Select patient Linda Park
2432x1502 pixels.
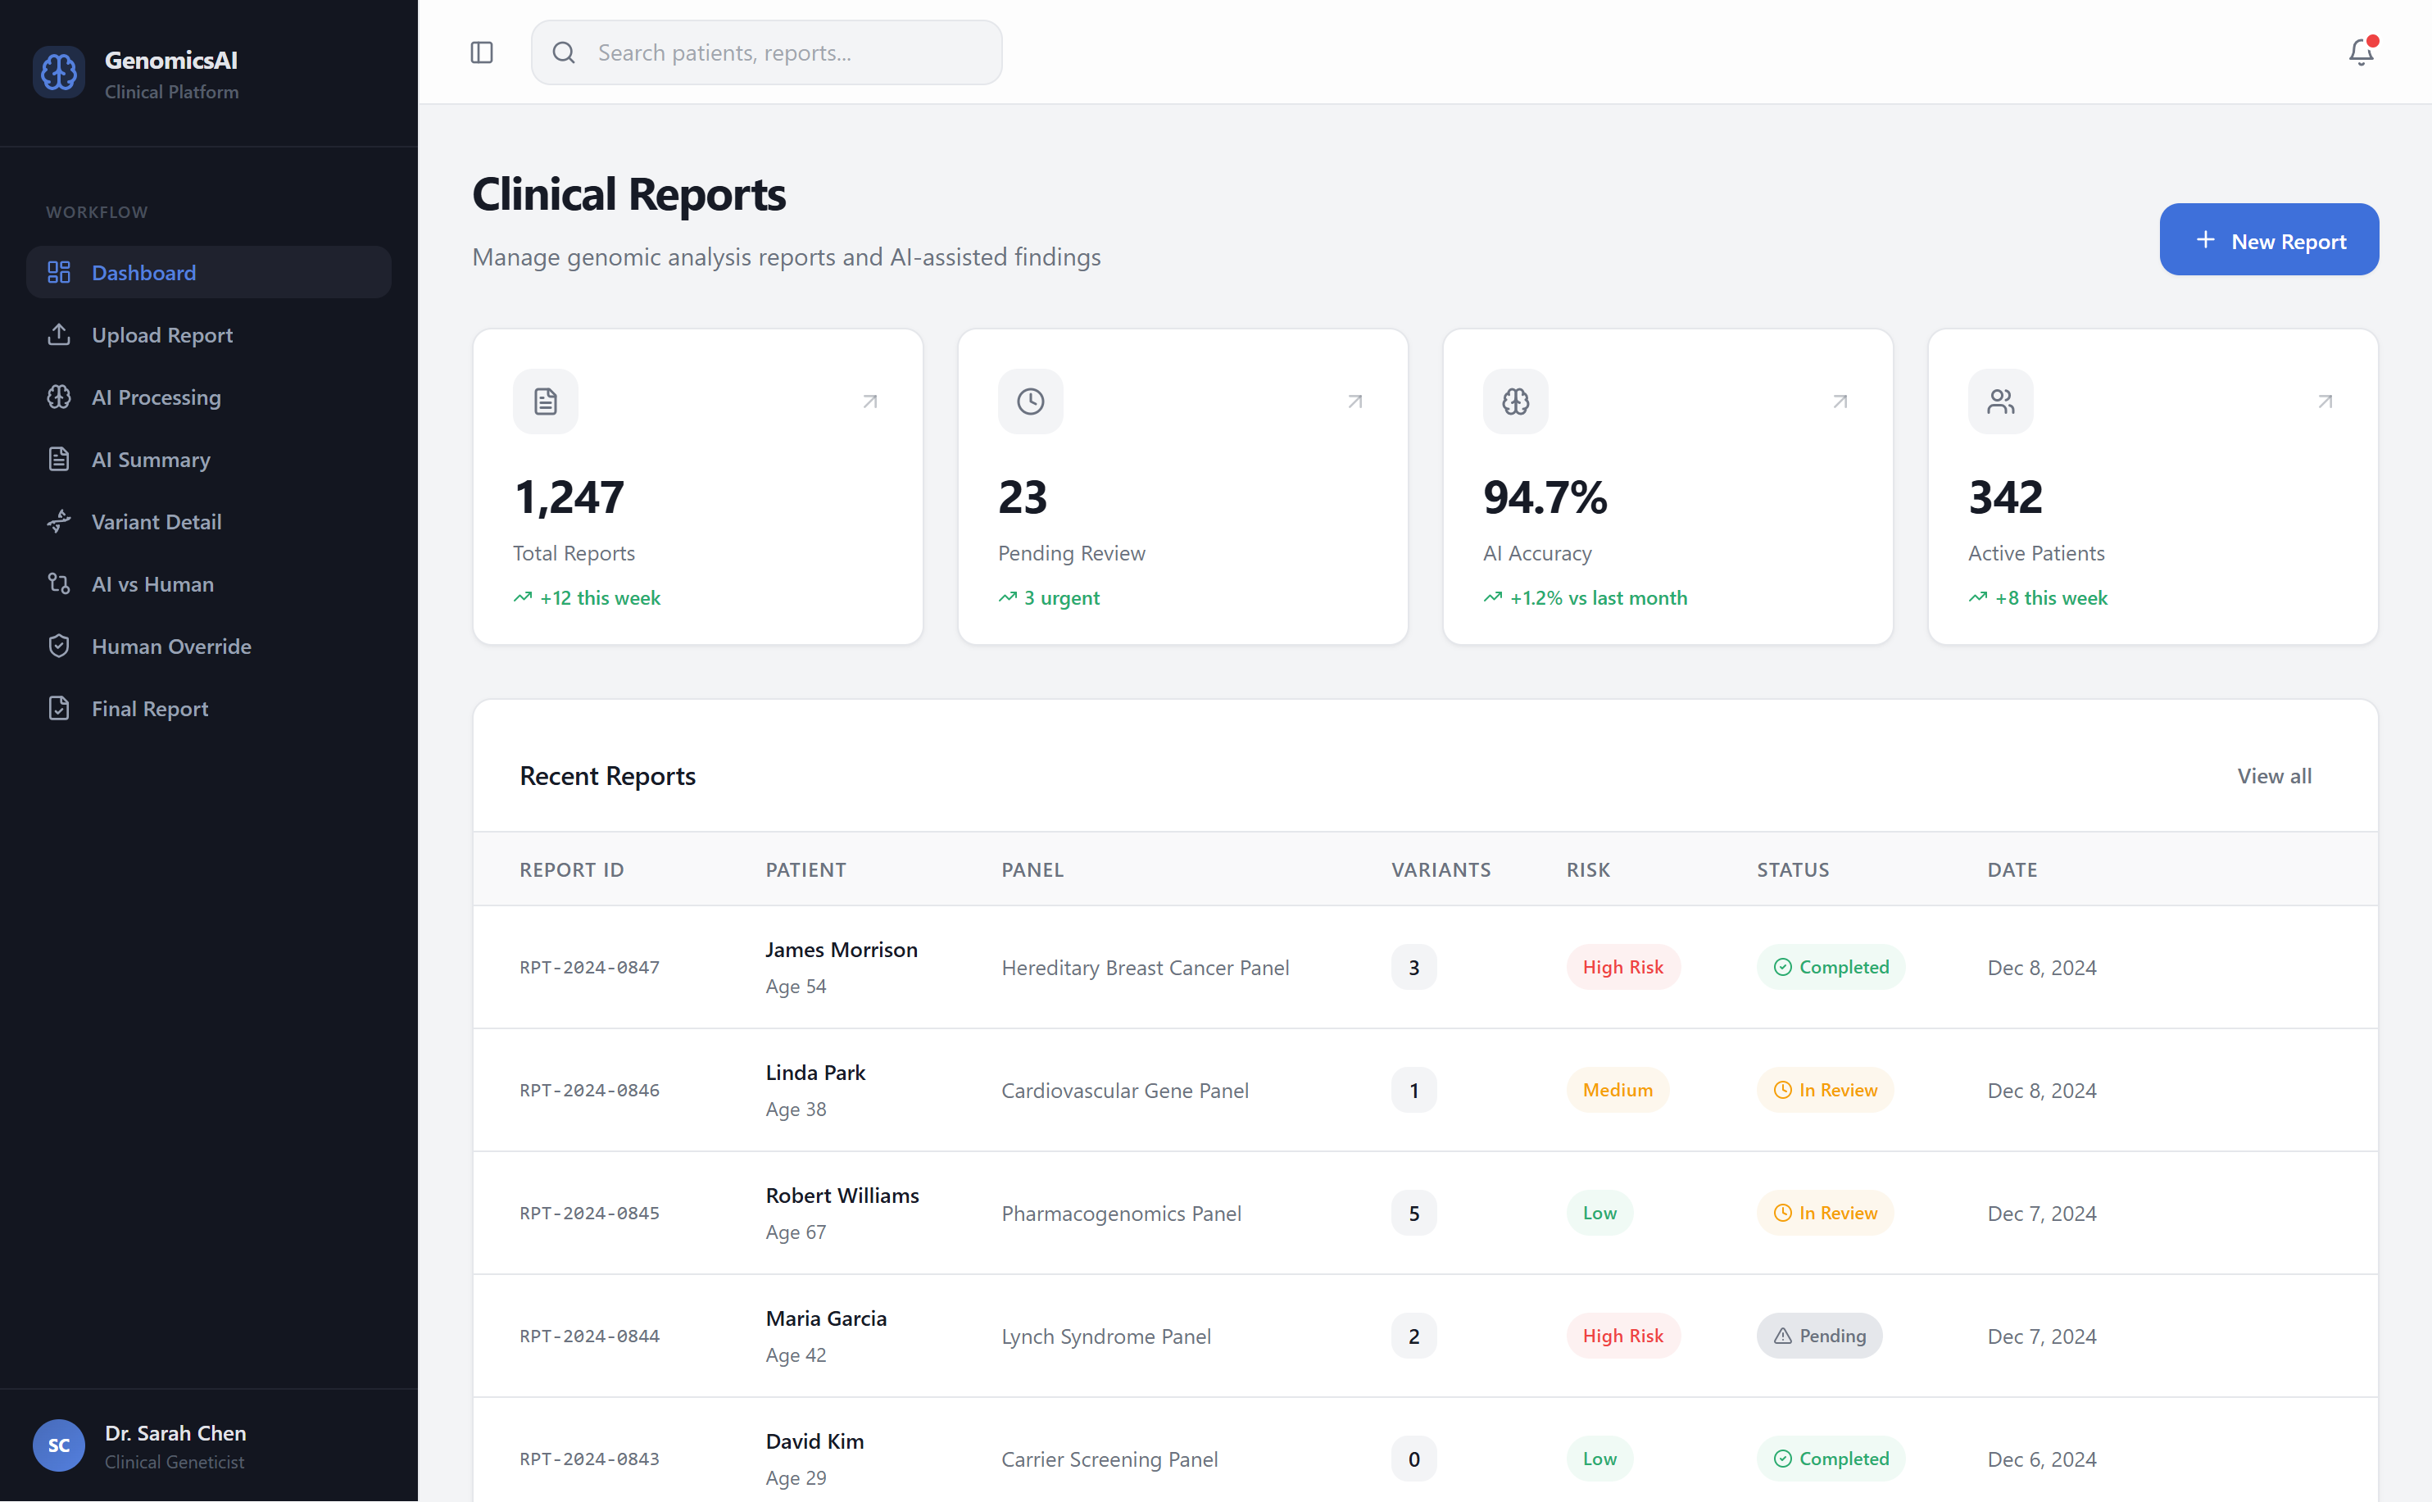click(815, 1073)
